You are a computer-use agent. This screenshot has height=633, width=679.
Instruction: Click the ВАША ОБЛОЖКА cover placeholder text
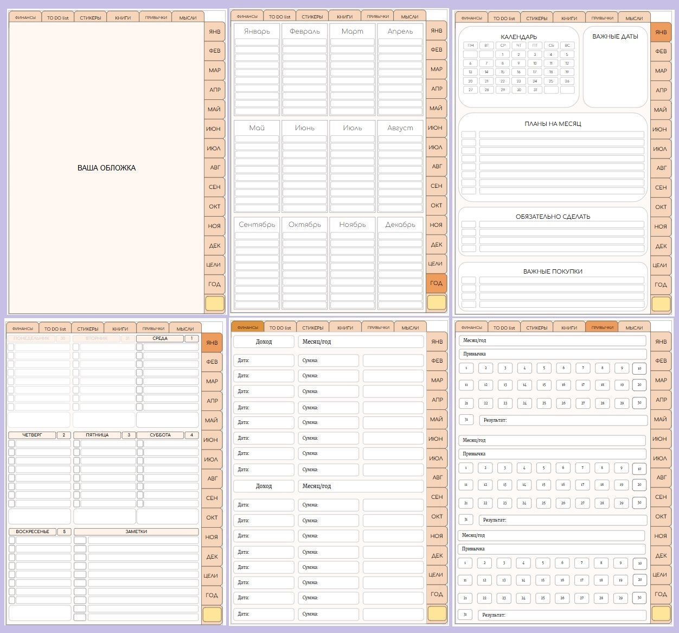(106, 168)
